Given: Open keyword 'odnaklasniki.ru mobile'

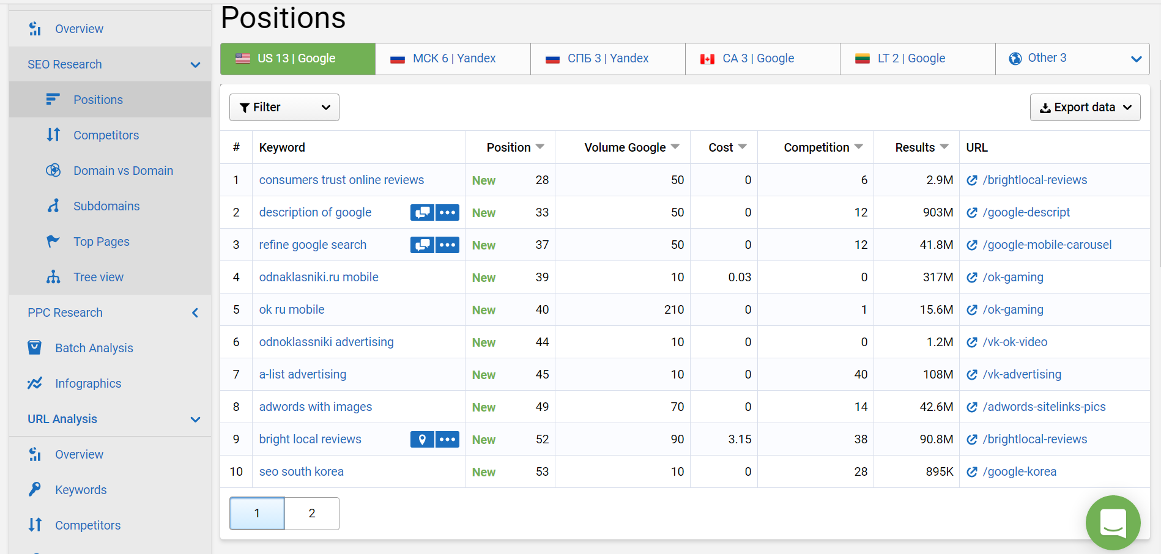Looking at the screenshot, I should coord(319,277).
